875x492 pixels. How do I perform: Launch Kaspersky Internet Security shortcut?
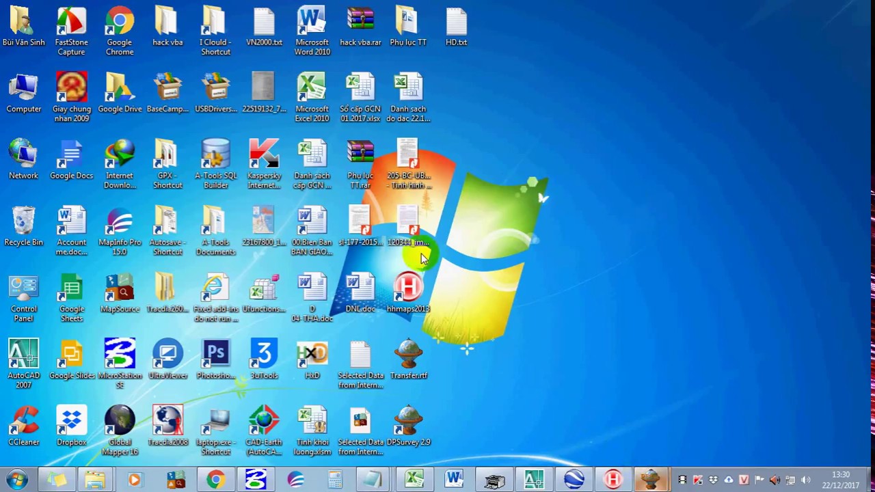coord(264,164)
